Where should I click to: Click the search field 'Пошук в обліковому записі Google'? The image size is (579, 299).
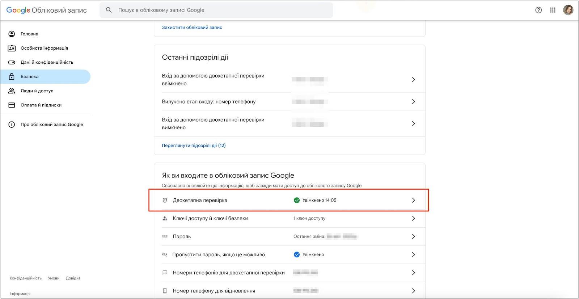(x=216, y=10)
